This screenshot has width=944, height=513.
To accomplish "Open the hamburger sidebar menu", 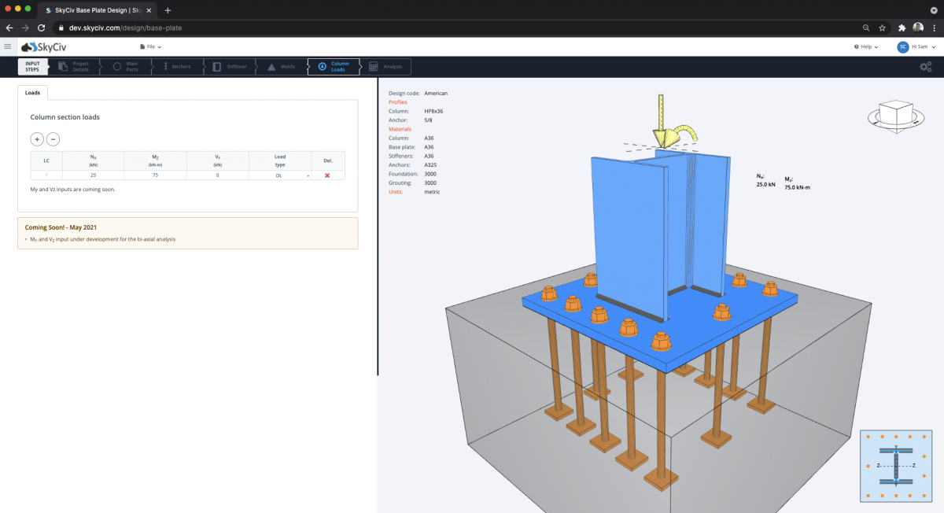I will (x=7, y=47).
